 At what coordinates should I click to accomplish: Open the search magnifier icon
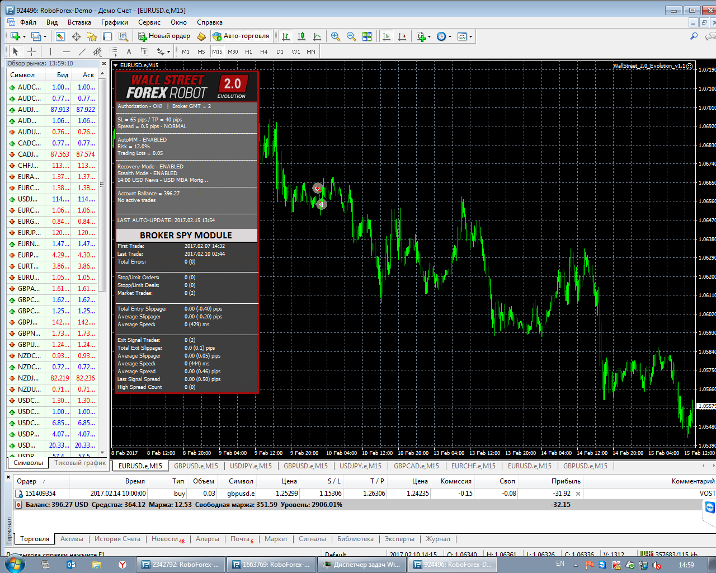click(x=694, y=36)
